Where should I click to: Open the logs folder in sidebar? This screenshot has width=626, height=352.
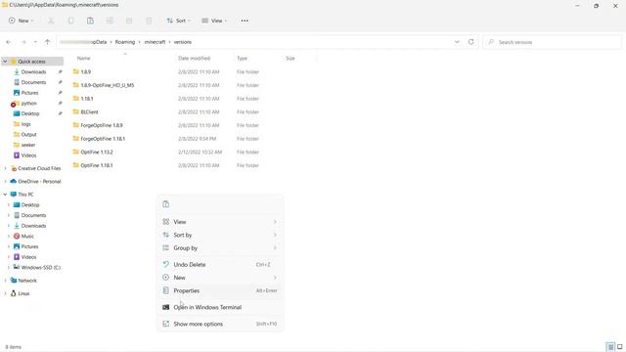click(25, 124)
